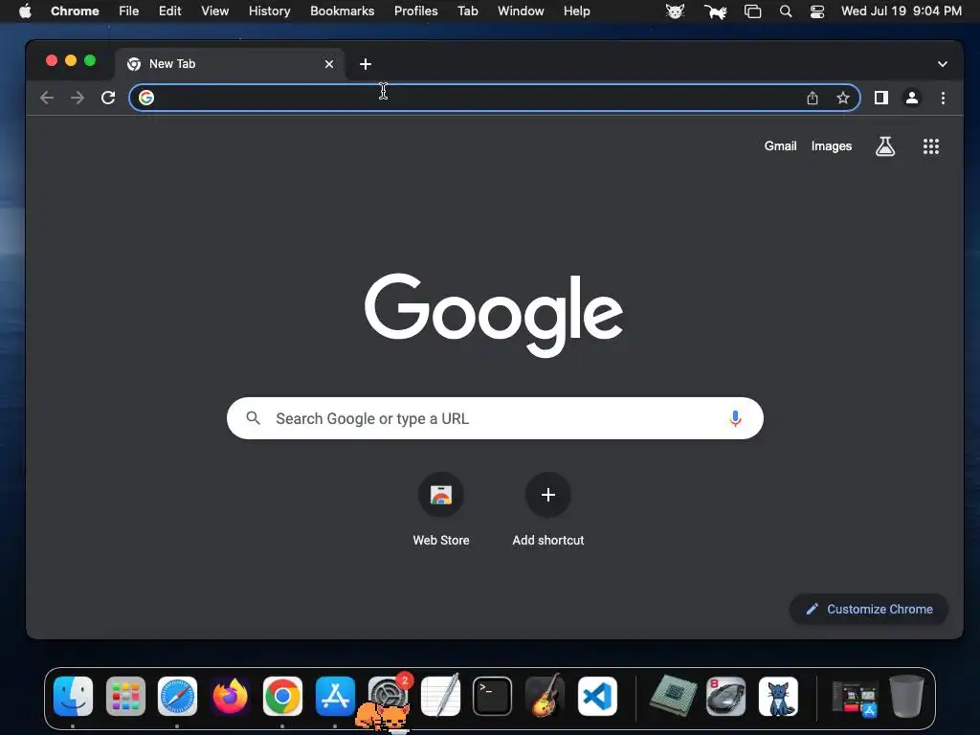This screenshot has width=980, height=735.
Task: Open a new tab with the plus button
Action: (x=366, y=64)
